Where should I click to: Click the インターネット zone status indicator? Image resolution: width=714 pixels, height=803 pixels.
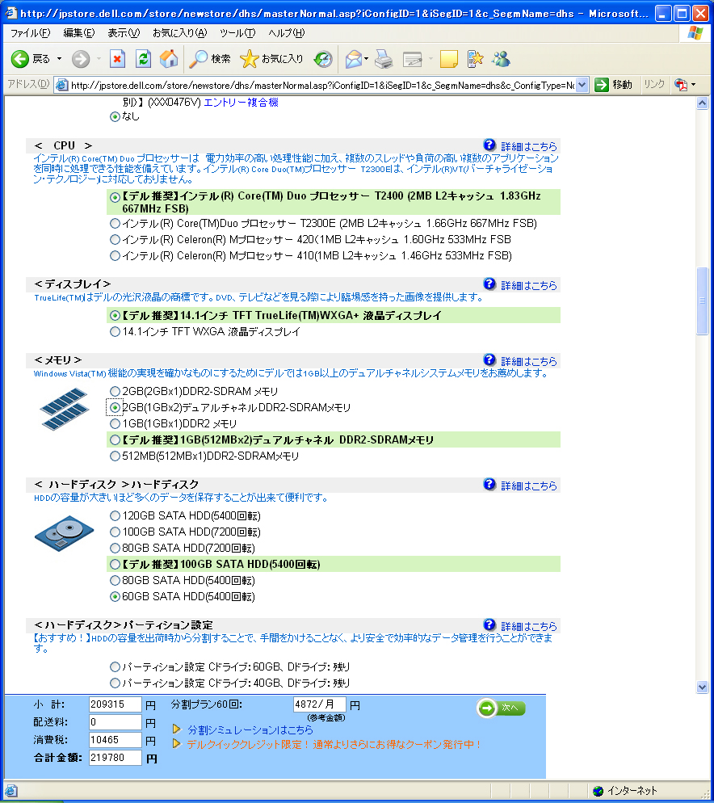625,791
